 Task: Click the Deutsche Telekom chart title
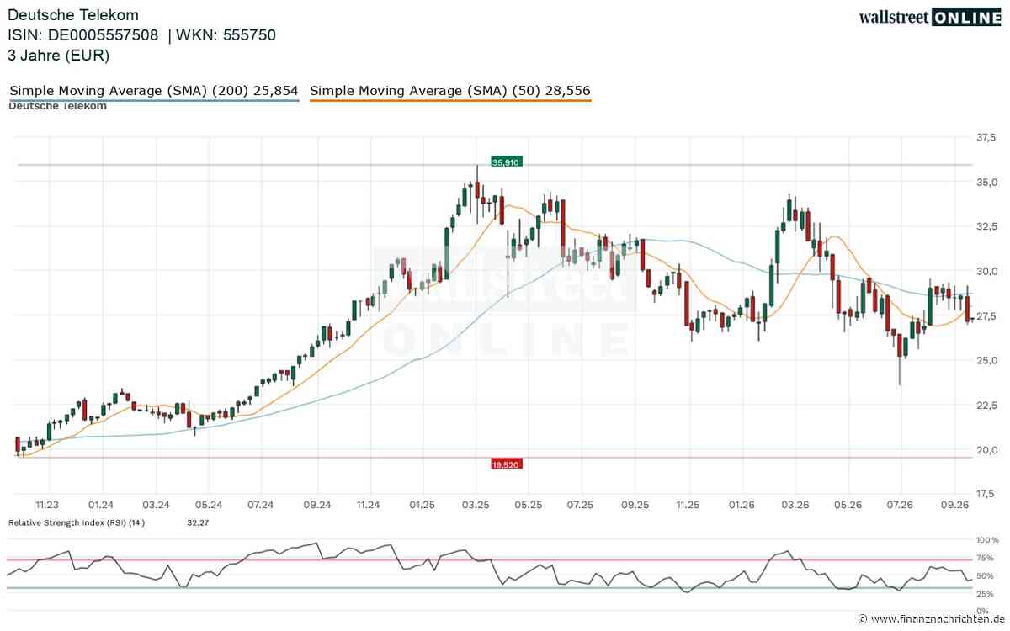pyautogui.click(x=73, y=14)
